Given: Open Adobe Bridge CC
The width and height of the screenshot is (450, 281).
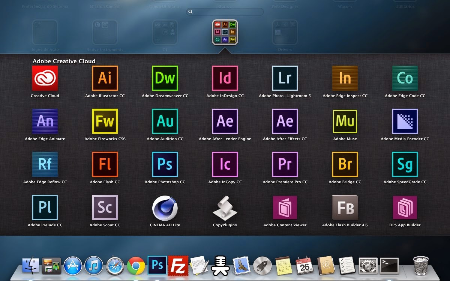Looking at the screenshot, I should coord(344,164).
